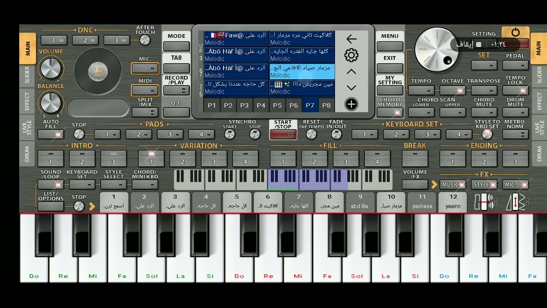Toggle the Metronome button
Viewport: 547px width, 308px height.
[515, 134]
